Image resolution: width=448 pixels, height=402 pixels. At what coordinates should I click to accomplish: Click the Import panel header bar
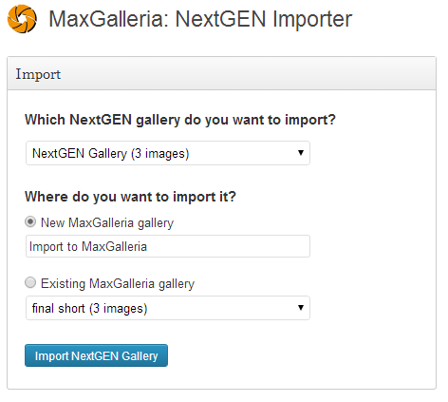(x=221, y=73)
